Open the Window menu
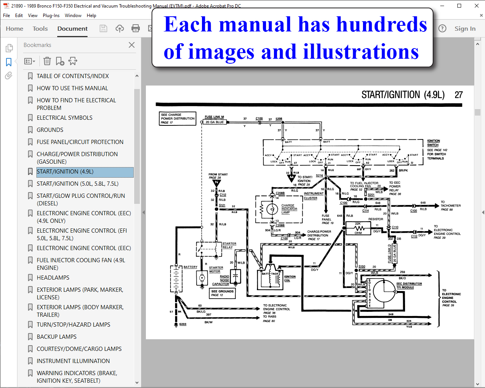Image resolution: width=485 pixels, height=388 pixels. pyautogui.click(x=73, y=16)
